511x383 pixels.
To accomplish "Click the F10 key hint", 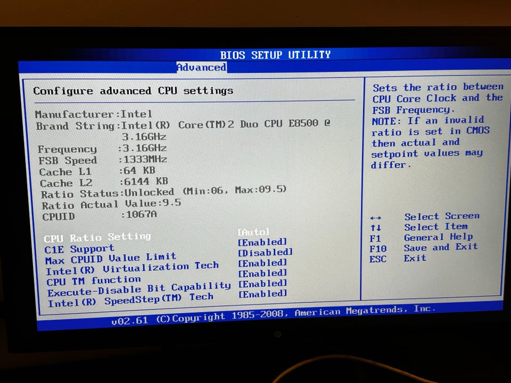I will 378,249.
